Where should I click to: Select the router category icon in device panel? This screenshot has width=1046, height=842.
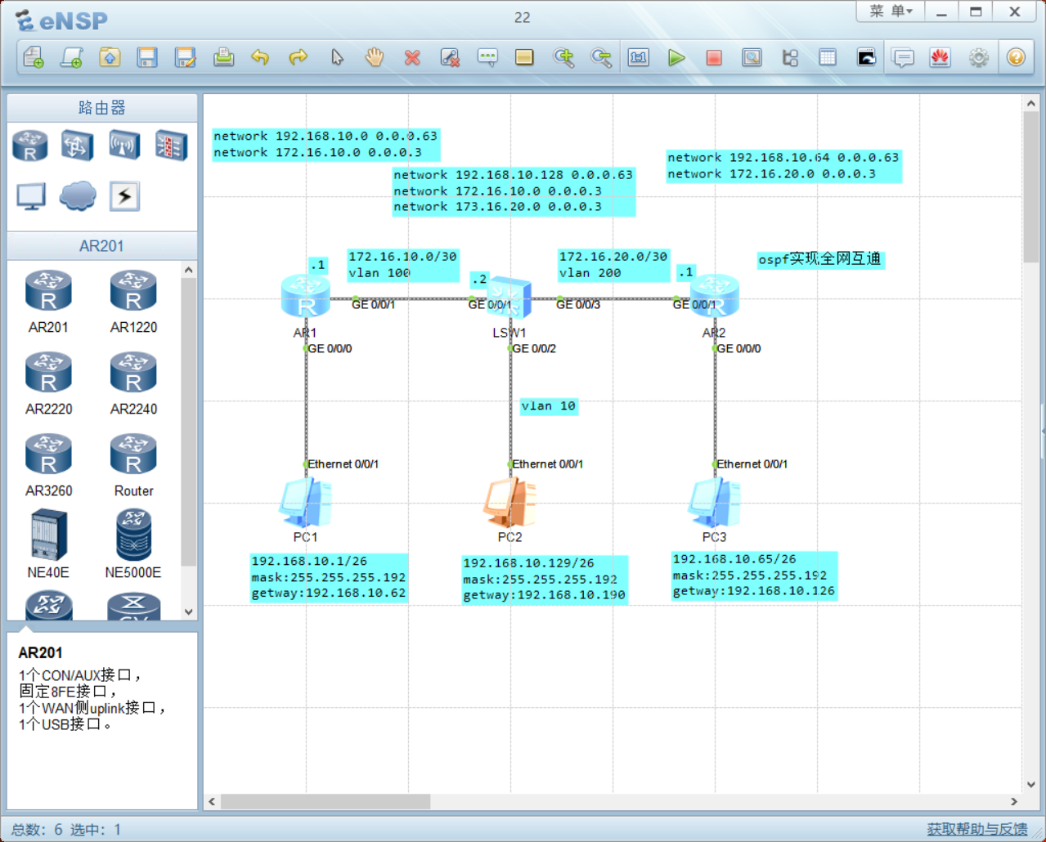coord(30,146)
